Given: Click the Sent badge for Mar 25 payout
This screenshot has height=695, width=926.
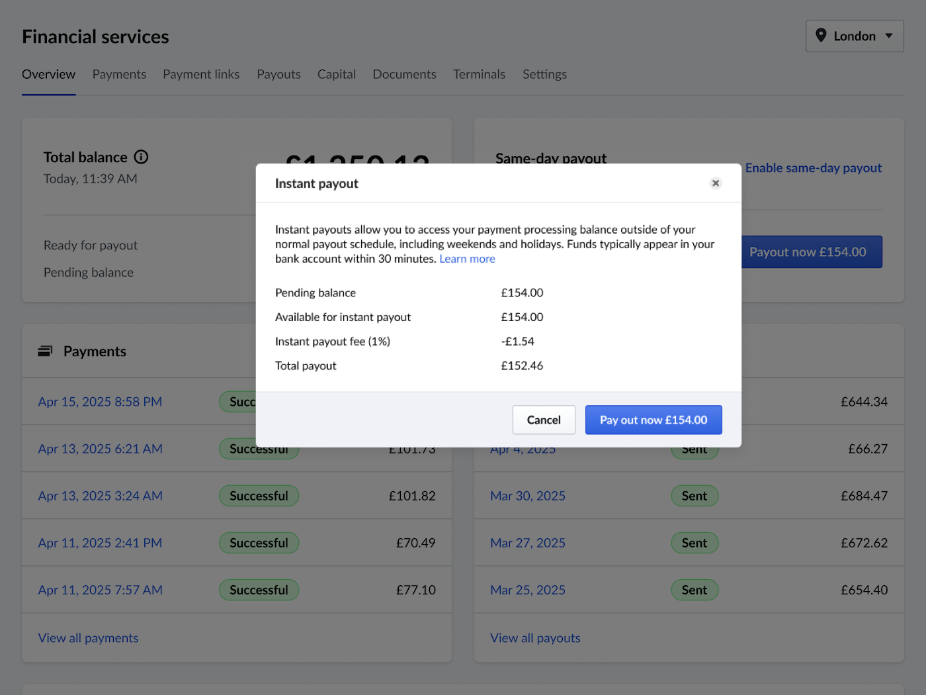Looking at the screenshot, I should click(x=694, y=590).
